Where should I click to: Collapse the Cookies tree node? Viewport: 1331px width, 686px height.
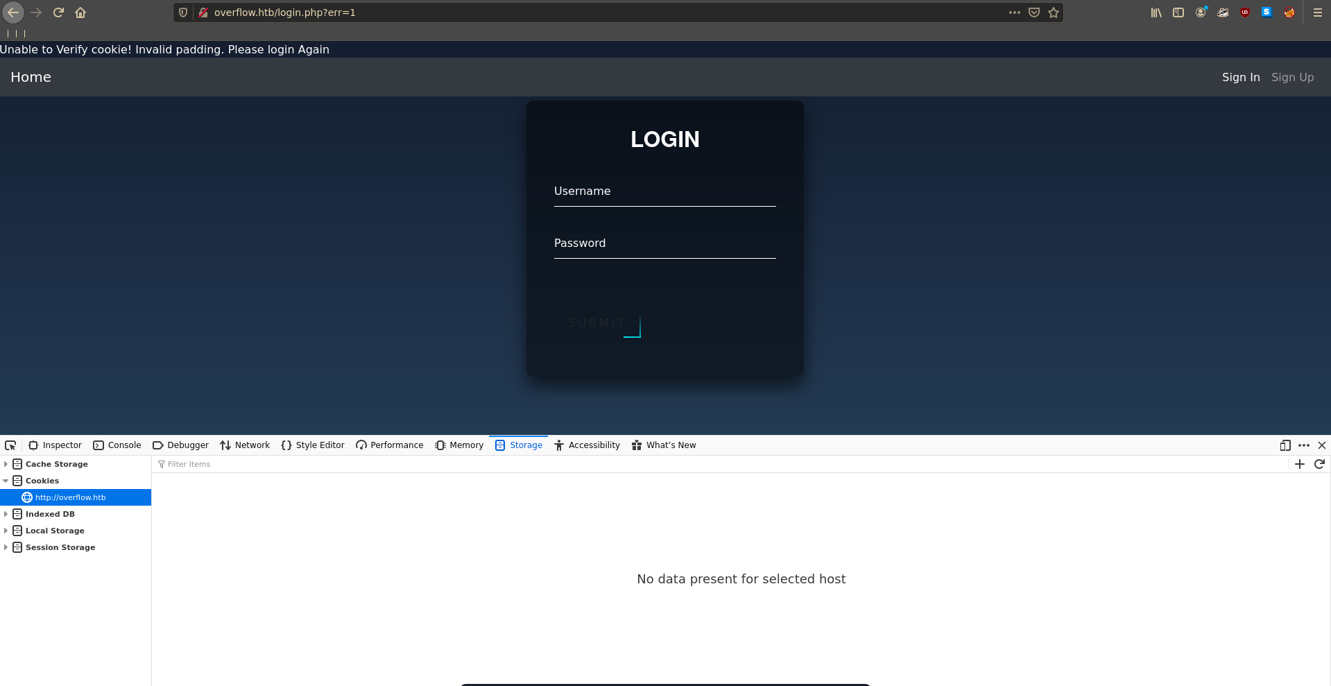point(6,481)
